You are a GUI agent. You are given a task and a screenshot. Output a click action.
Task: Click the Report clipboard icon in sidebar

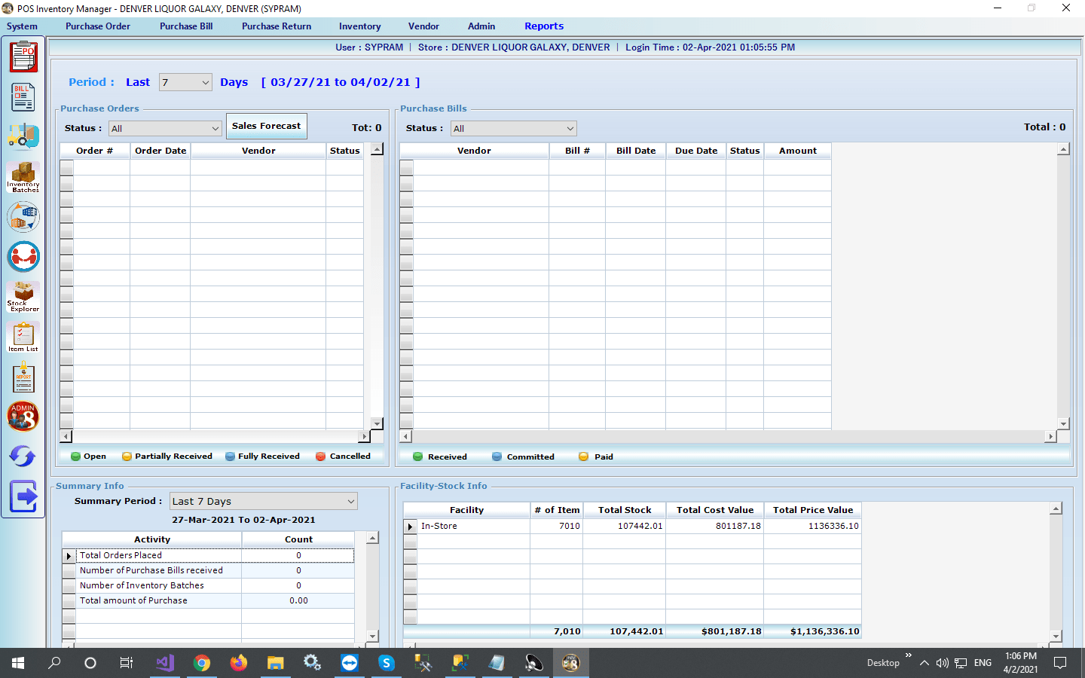(23, 377)
